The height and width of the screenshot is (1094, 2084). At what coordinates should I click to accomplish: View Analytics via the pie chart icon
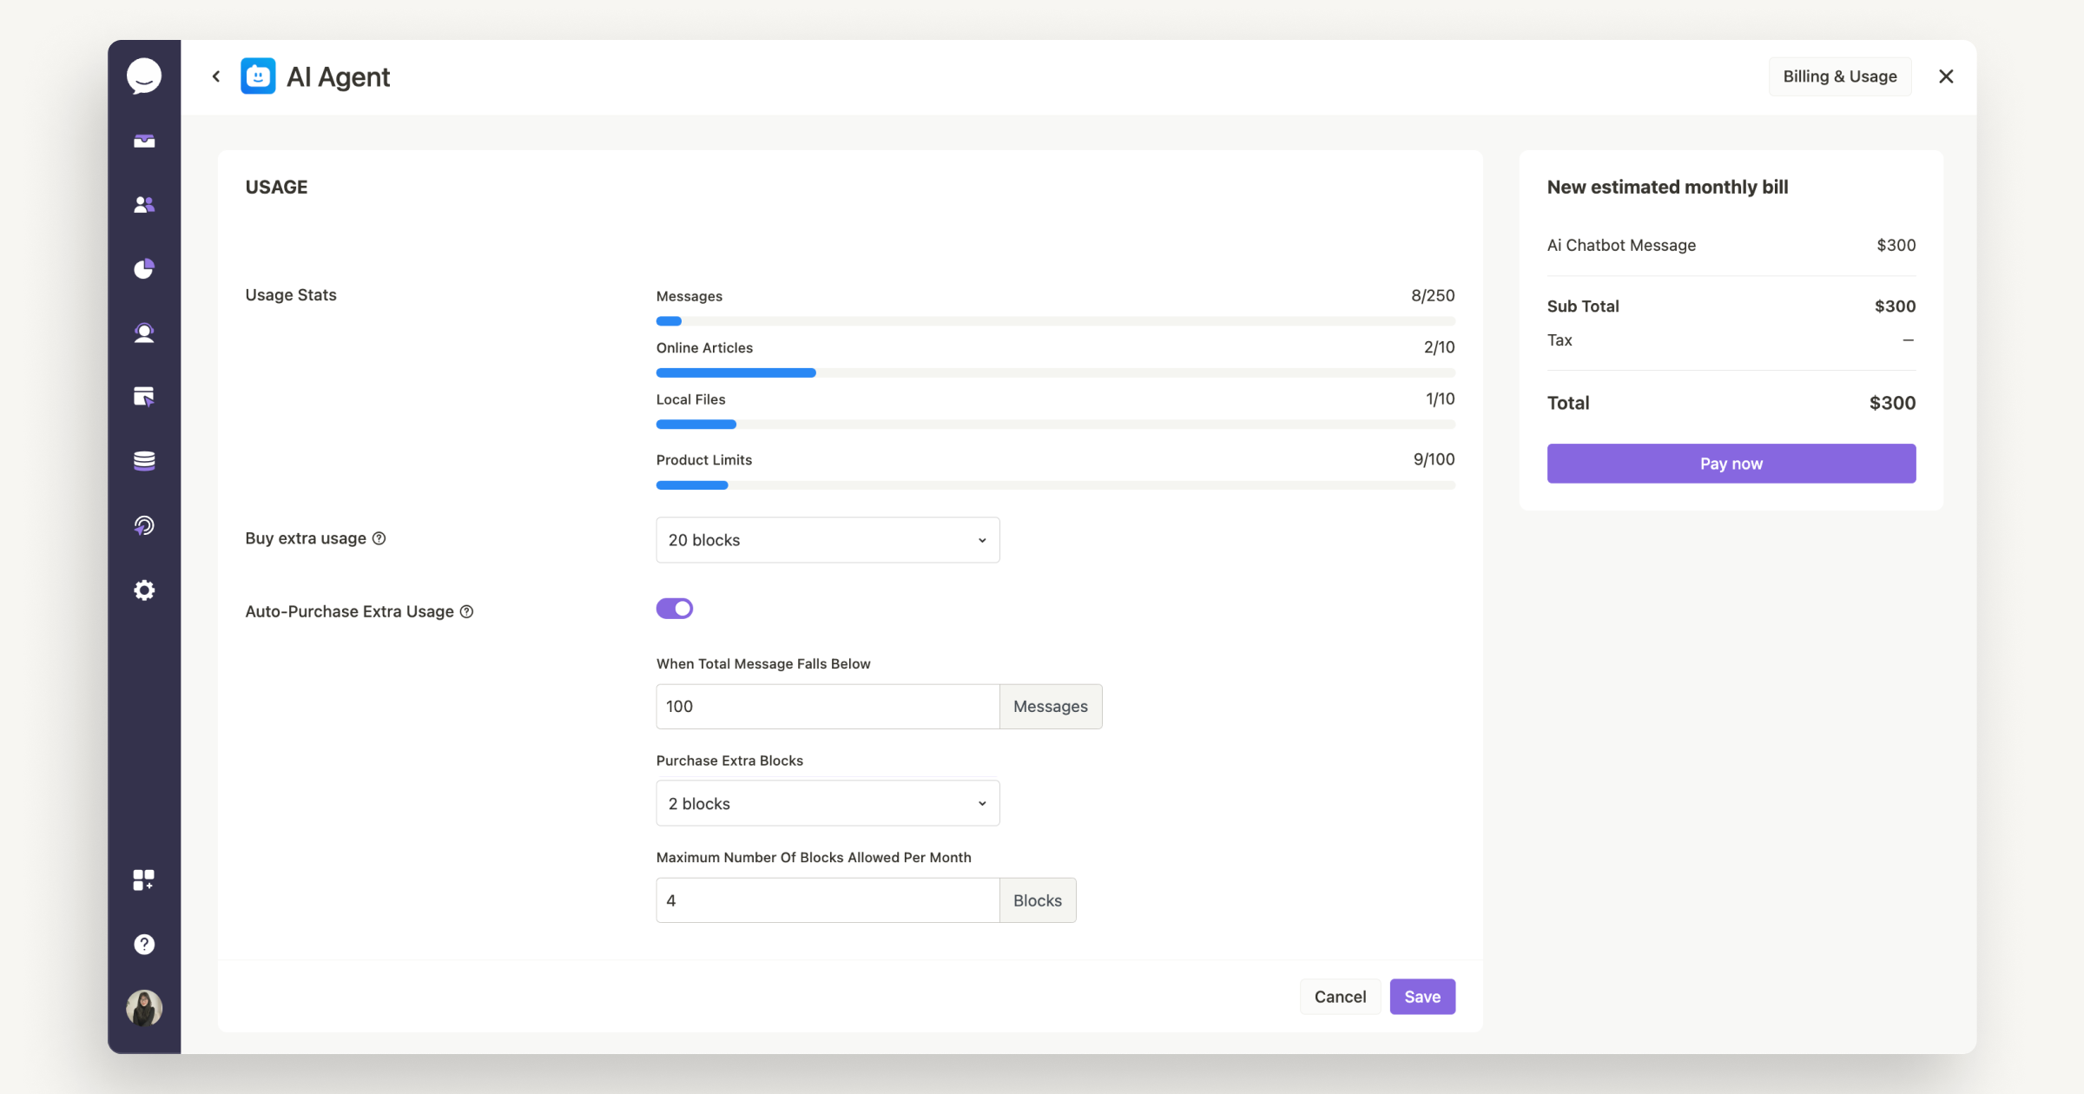[x=143, y=268]
